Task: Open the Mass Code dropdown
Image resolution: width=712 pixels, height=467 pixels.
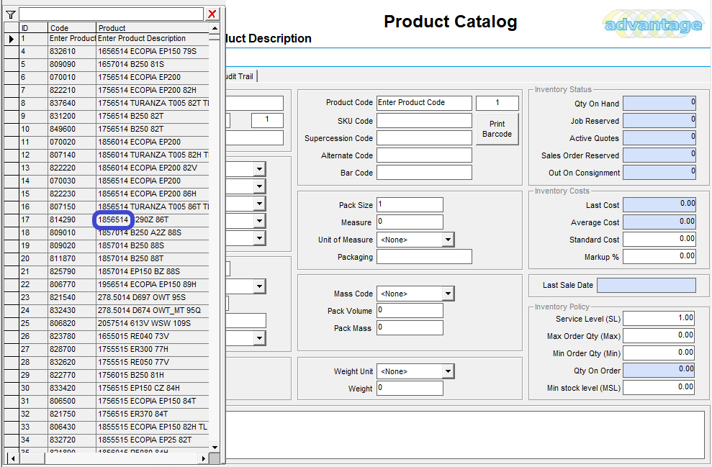Action: click(x=448, y=294)
